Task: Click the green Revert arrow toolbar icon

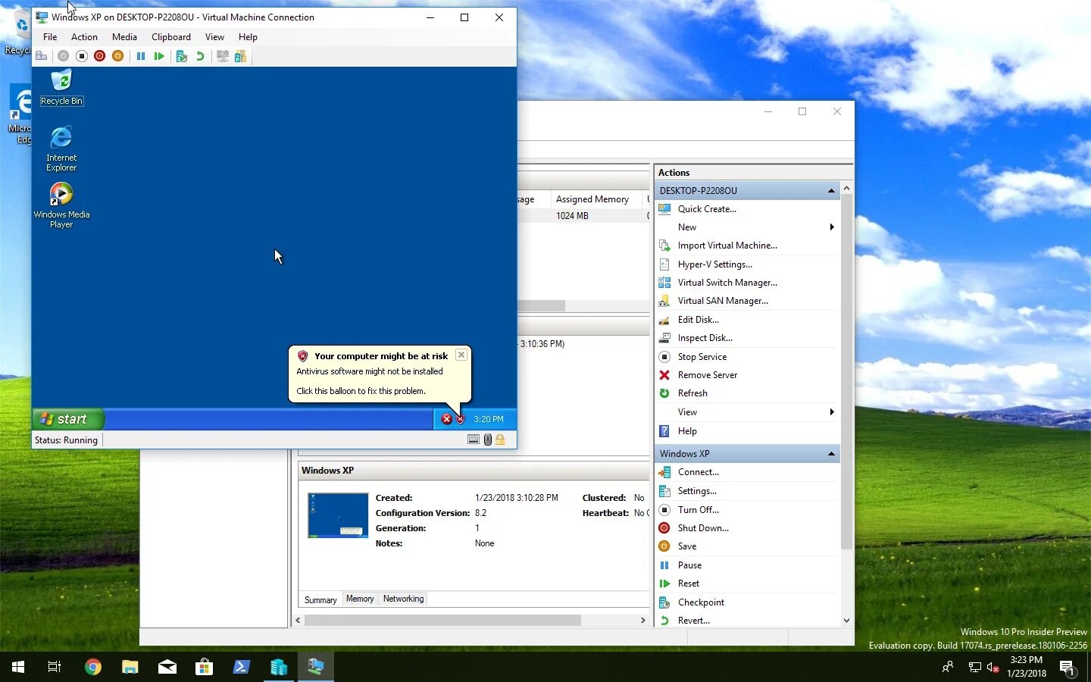Action: tap(200, 56)
